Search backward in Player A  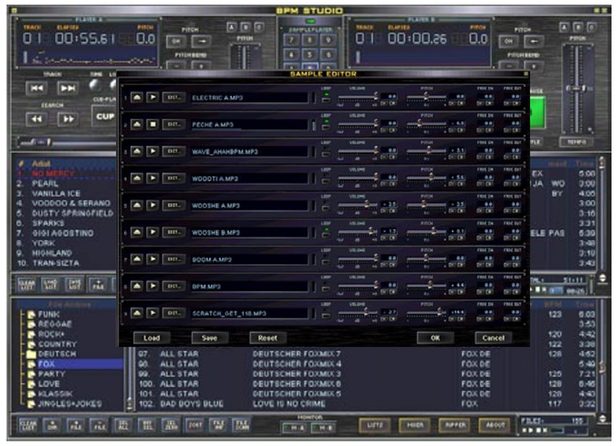[36, 119]
